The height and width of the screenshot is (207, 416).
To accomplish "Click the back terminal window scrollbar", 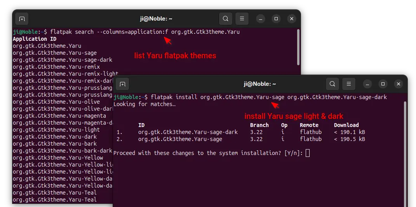I will tap(298, 47).
